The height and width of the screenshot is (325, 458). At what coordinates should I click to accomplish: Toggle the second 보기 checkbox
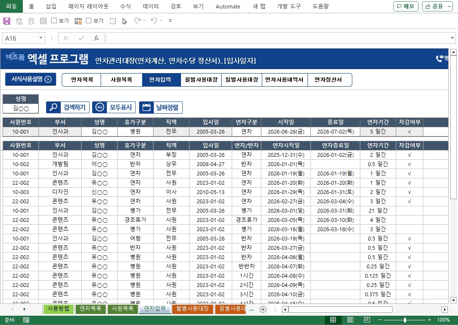coord(89,21)
